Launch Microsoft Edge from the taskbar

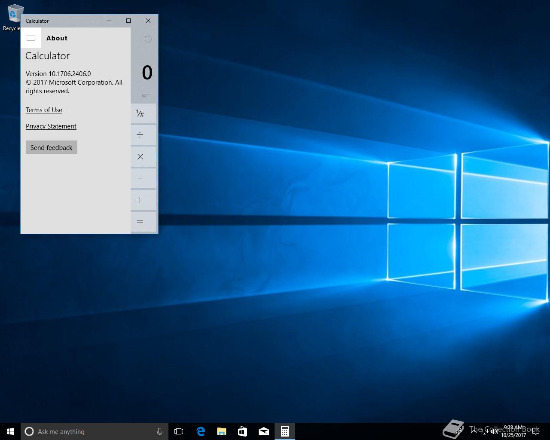click(x=200, y=431)
